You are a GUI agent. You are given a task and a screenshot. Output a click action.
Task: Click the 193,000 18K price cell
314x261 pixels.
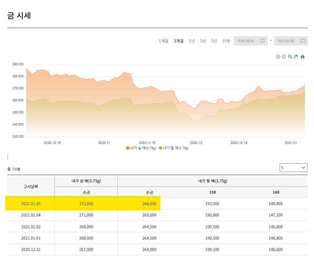[212, 204]
